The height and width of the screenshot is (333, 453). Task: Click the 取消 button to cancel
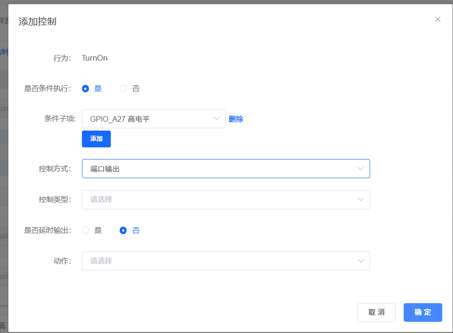point(376,312)
